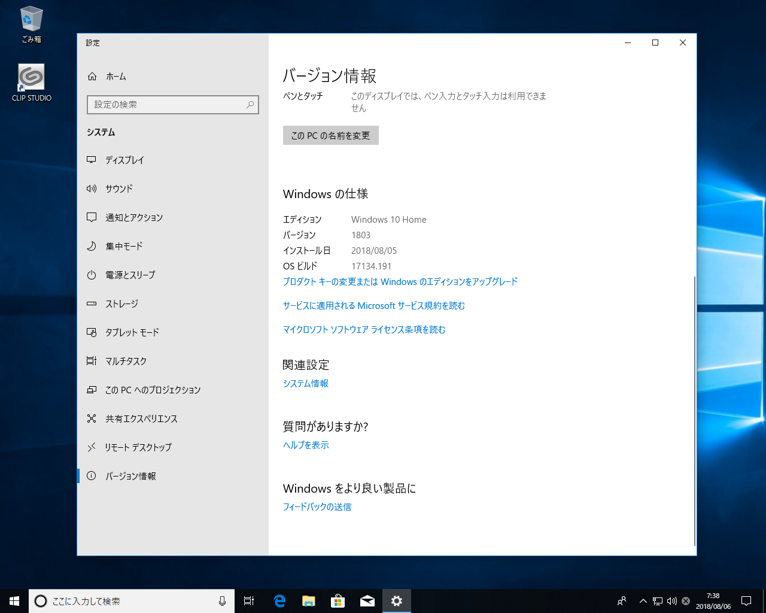Switch to Tablet mode settings
The width and height of the screenshot is (766, 613).
coord(132,332)
